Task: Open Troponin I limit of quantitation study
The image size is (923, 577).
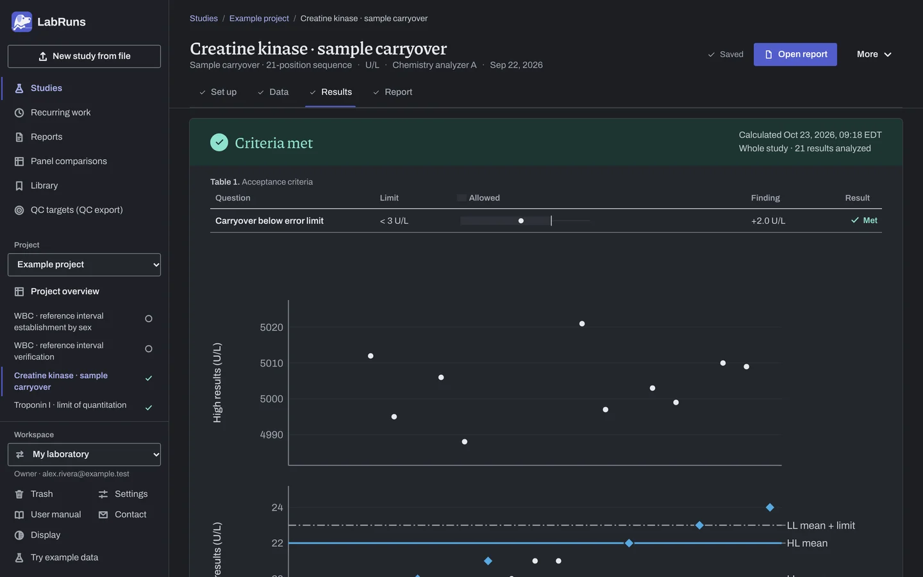Action: coord(84,406)
